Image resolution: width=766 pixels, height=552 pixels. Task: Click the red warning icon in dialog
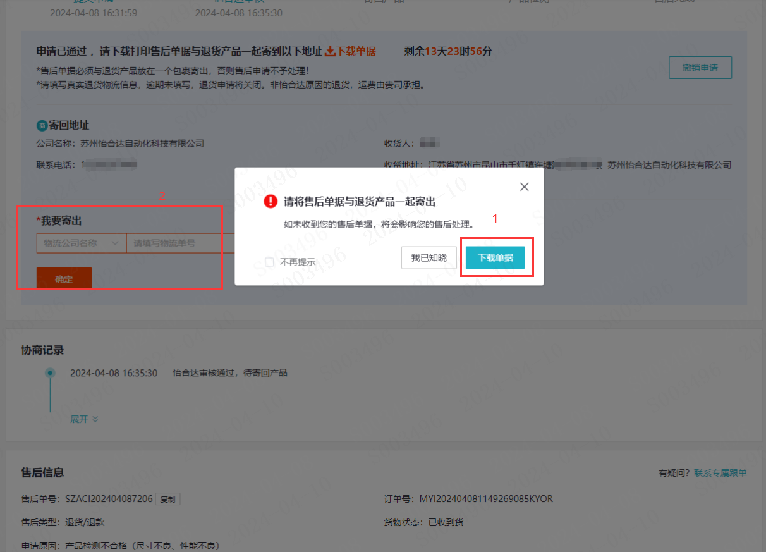271,202
